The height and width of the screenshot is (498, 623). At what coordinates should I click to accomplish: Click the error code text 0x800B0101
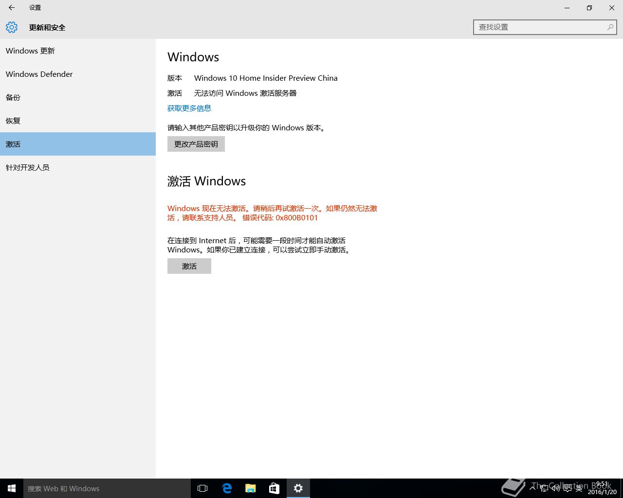(297, 217)
